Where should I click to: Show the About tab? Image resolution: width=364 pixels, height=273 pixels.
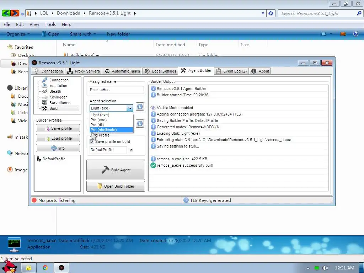pos(260,71)
